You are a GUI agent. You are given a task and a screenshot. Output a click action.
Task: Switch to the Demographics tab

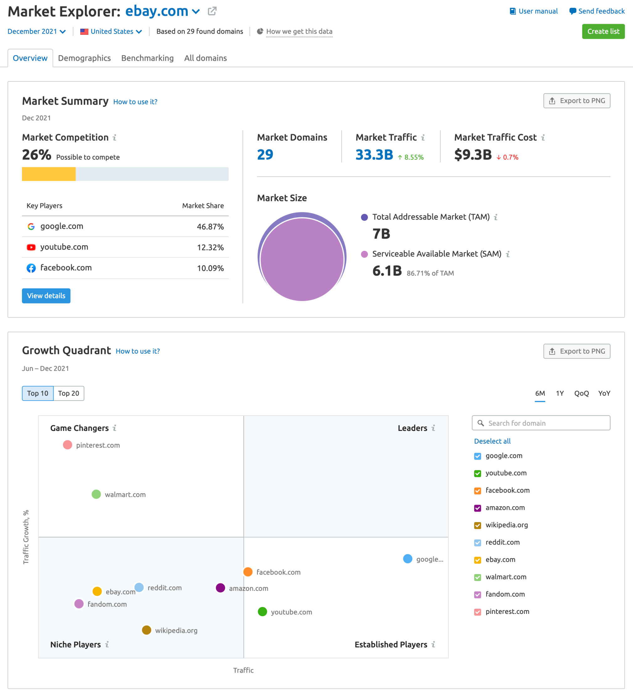tap(84, 58)
